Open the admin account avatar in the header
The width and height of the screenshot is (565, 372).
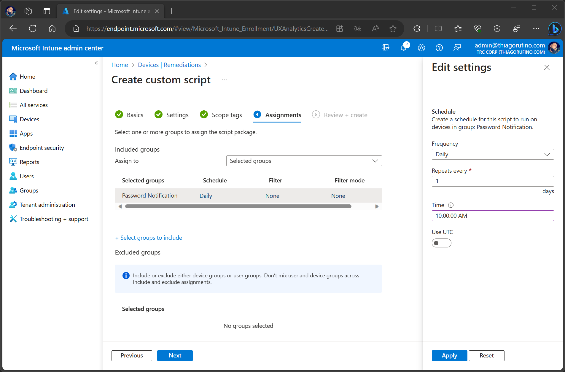coord(554,48)
